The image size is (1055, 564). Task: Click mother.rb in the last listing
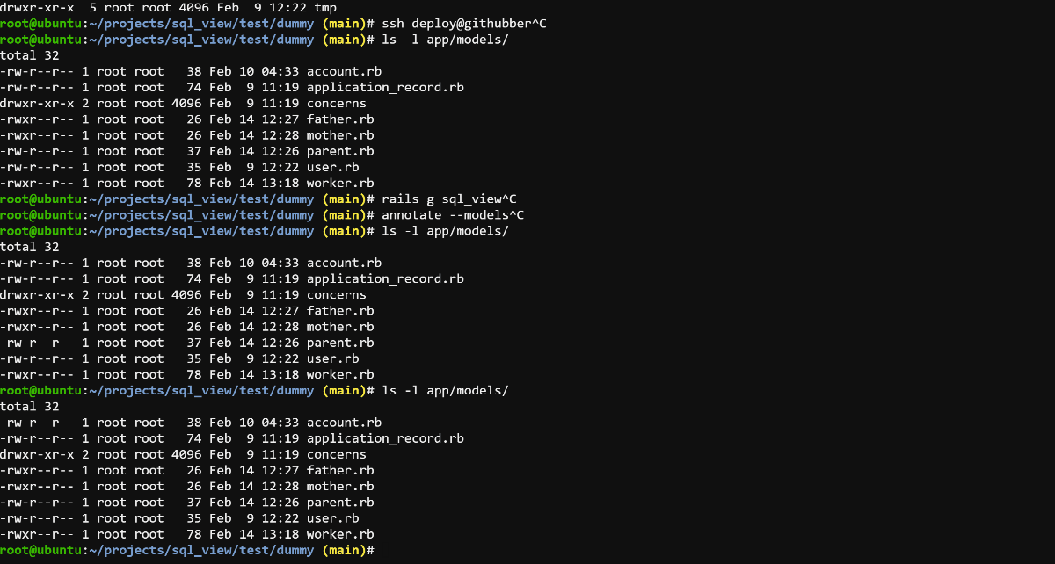pyautogui.click(x=340, y=487)
